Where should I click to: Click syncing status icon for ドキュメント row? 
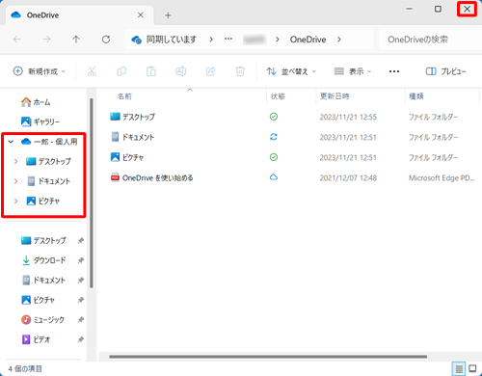point(274,137)
